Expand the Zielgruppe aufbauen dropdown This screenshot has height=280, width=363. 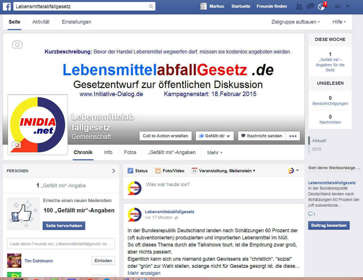coord(295,22)
